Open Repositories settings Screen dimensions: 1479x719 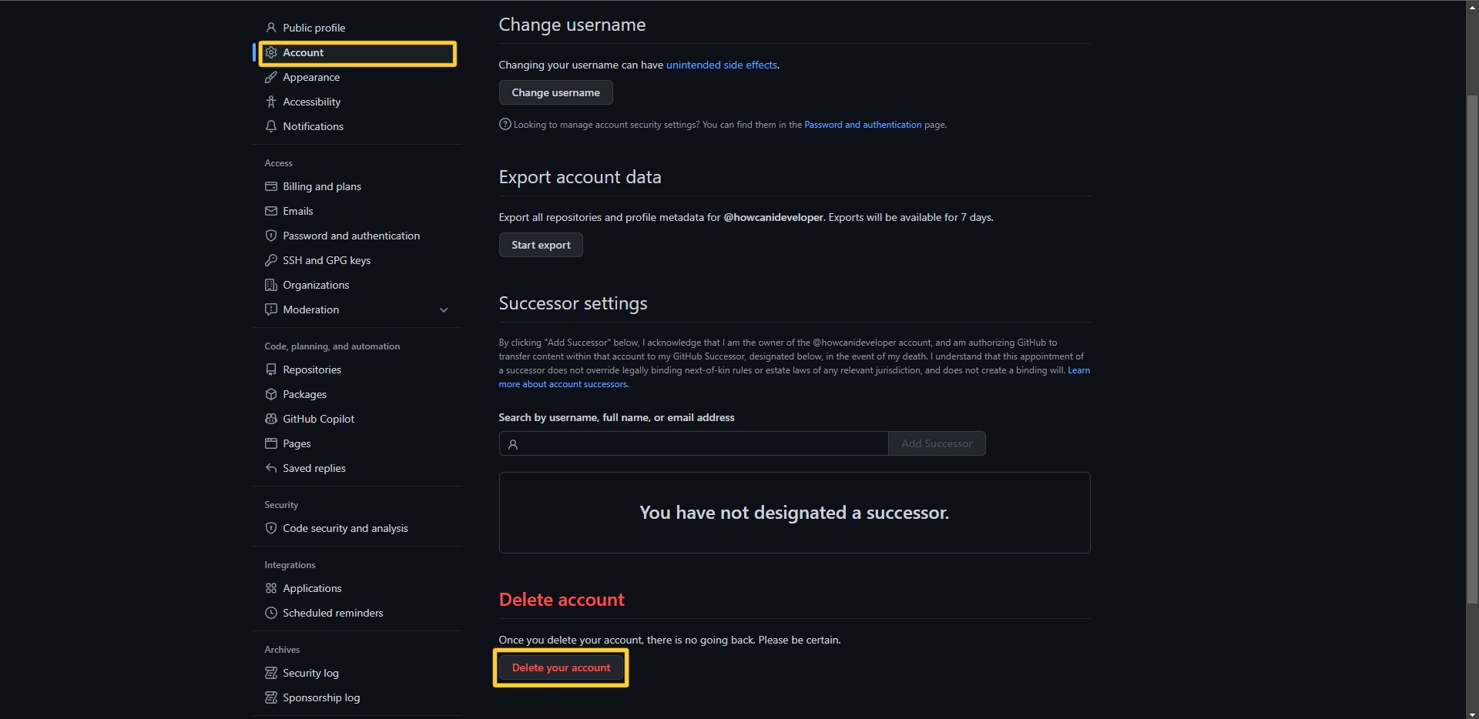tap(357, 370)
